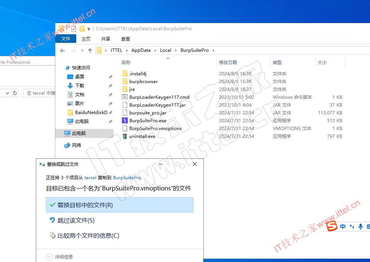Click the BurpSuitePro destination link in dialog
Viewport: 370px width, 262px height.
point(127,178)
